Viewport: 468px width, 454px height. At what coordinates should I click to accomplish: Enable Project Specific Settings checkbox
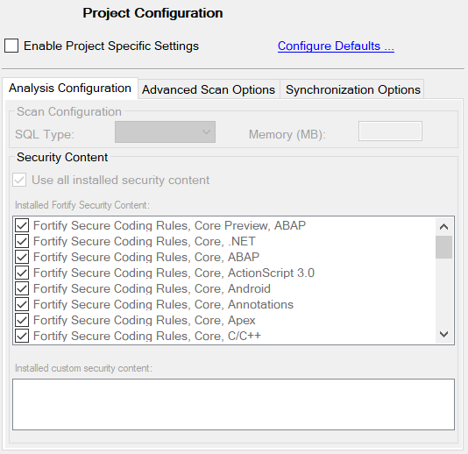coord(11,46)
